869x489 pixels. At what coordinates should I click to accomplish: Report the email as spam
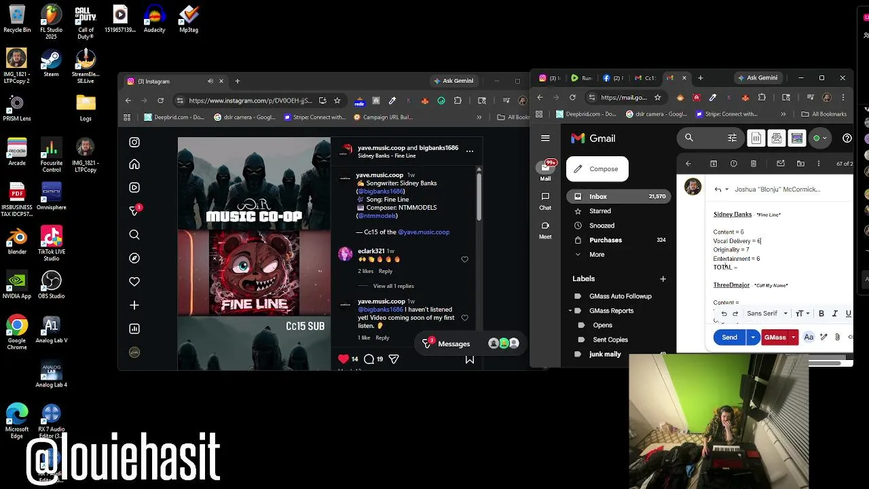[x=733, y=164]
